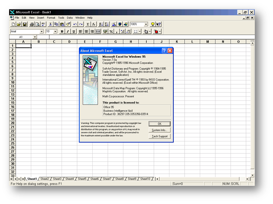Open the TipWizard light bulb icon
The width and height of the screenshot is (273, 204).
(153, 24)
